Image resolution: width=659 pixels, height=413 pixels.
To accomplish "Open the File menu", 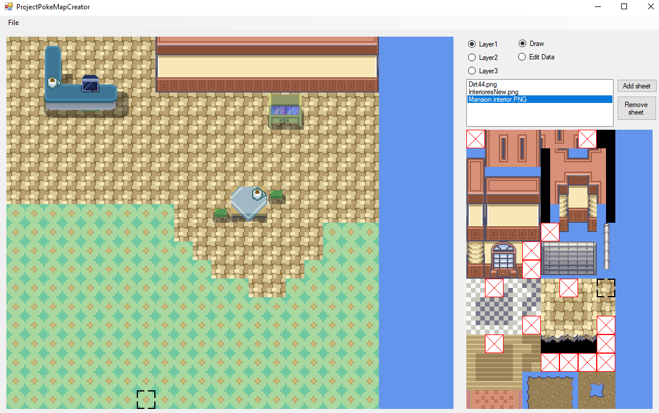I will [13, 23].
